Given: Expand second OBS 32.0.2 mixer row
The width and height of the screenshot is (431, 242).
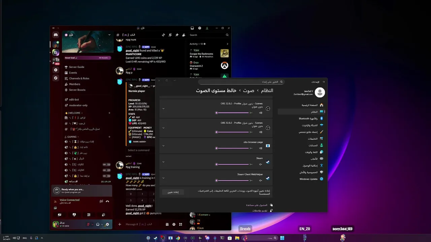Looking at the screenshot, I should [163, 128].
